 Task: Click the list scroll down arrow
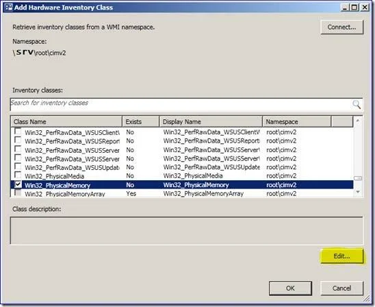358,192
